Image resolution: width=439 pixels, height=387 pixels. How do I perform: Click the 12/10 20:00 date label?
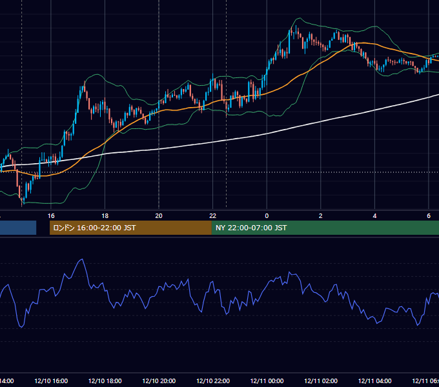click(x=159, y=381)
